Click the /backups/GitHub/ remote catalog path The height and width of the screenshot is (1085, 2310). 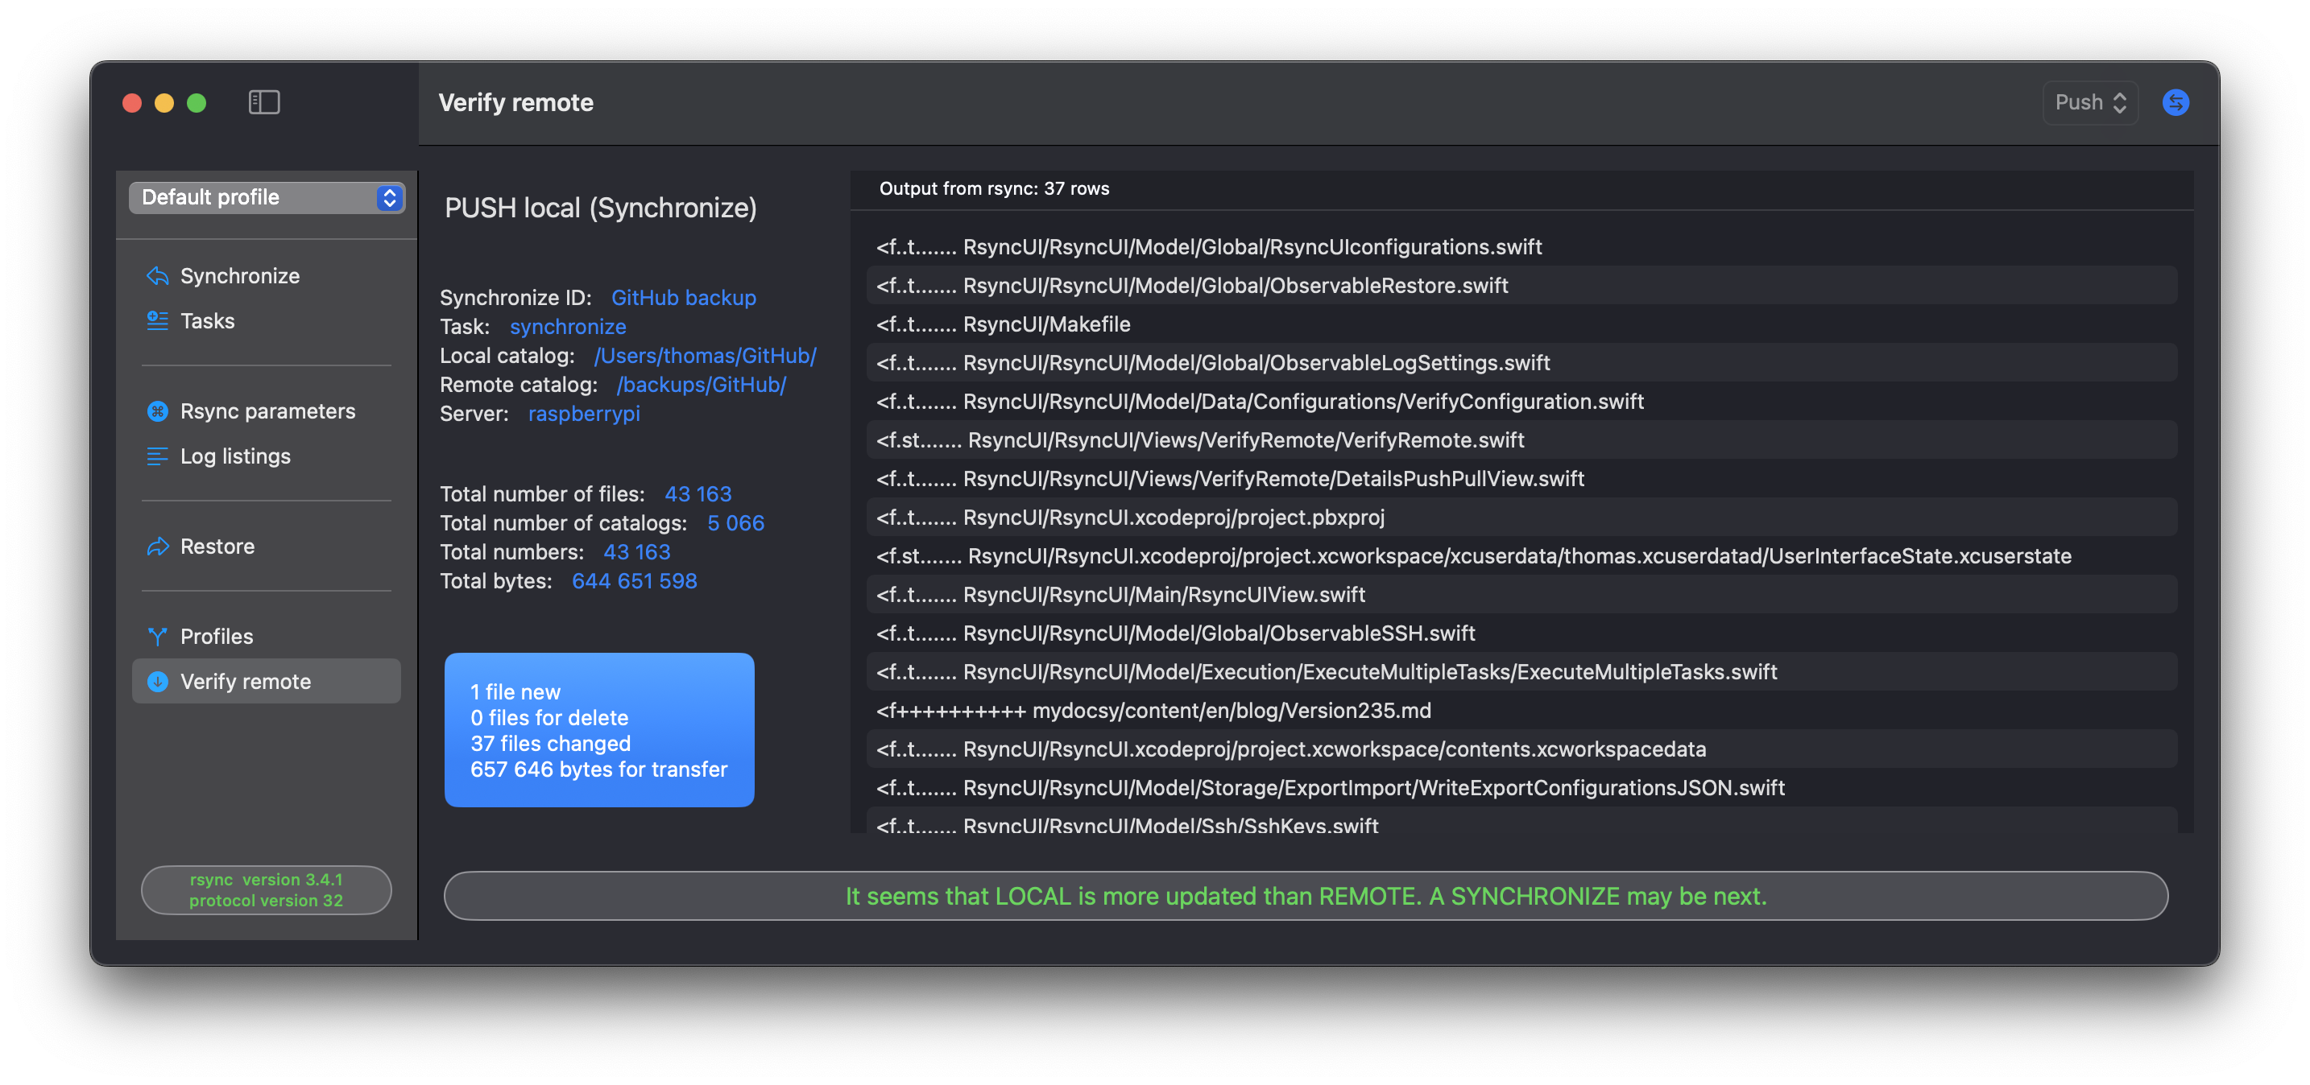[x=702, y=385]
